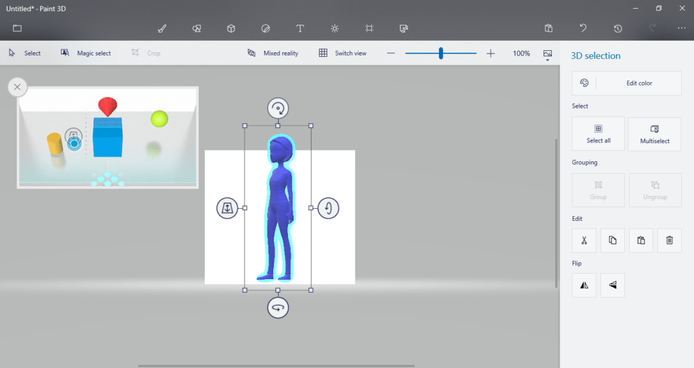Switch view between 2D and 3D

[342, 53]
